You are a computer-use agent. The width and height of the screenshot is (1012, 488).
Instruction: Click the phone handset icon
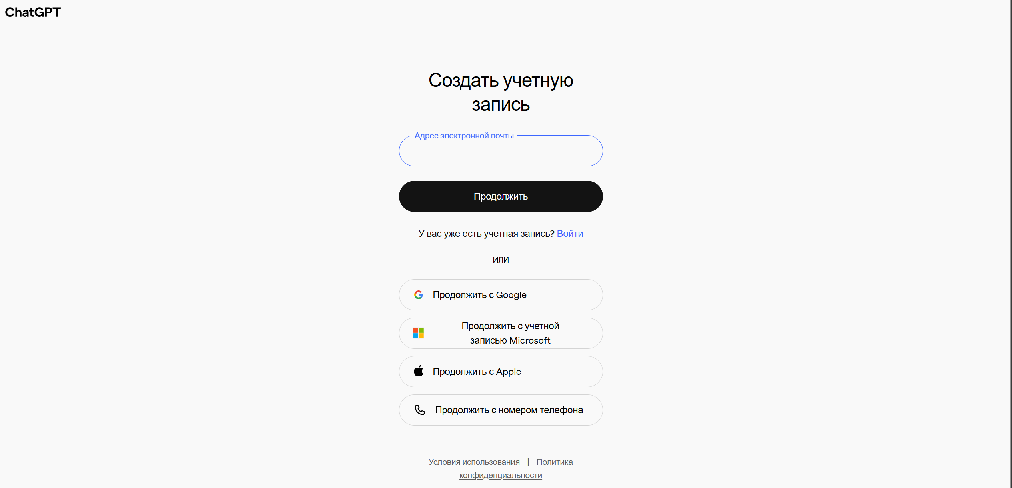pyautogui.click(x=419, y=410)
